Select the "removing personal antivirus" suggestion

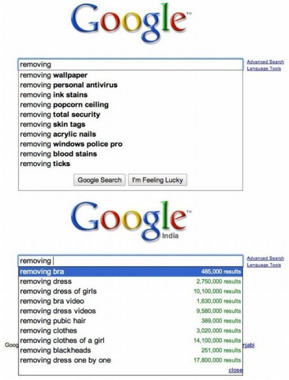point(131,85)
